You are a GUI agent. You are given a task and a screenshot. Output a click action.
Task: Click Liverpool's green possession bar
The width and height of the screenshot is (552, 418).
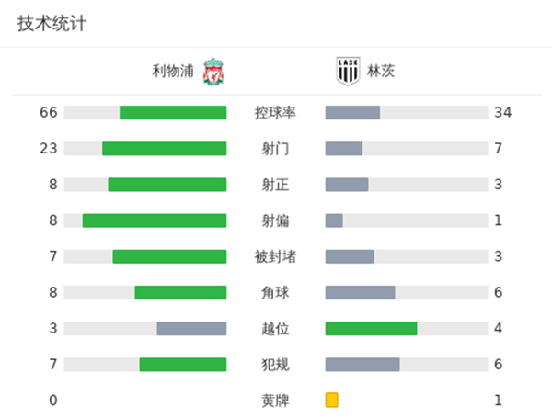[x=173, y=113]
